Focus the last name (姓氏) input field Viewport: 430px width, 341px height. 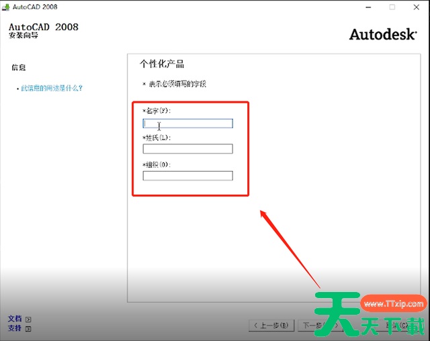tap(187, 149)
